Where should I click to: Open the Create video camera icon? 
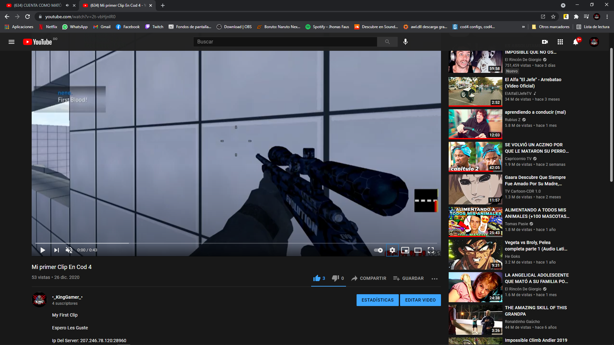click(545, 42)
